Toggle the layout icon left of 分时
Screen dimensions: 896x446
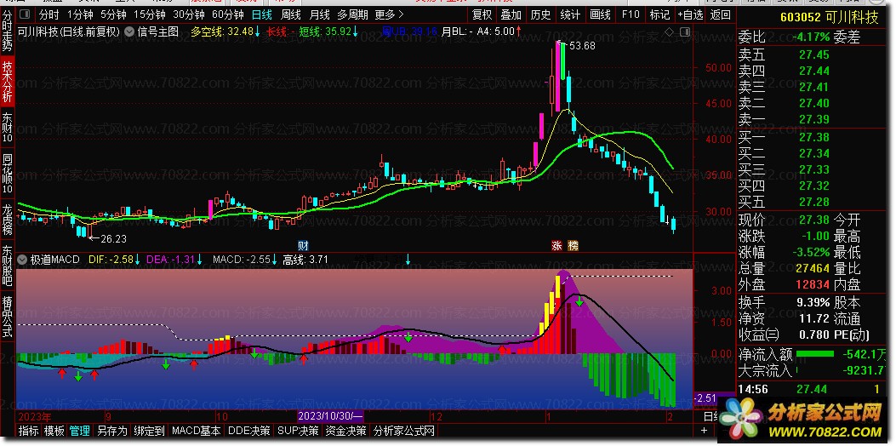click(26, 14)
